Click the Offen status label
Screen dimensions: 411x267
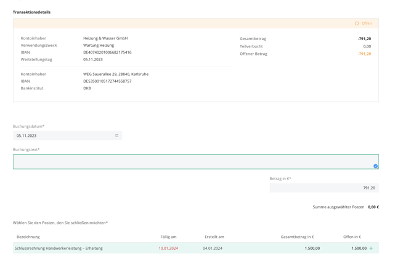pos(367,23)
